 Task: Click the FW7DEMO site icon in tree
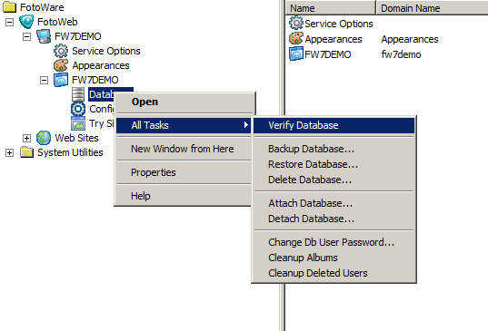(61, 80)
